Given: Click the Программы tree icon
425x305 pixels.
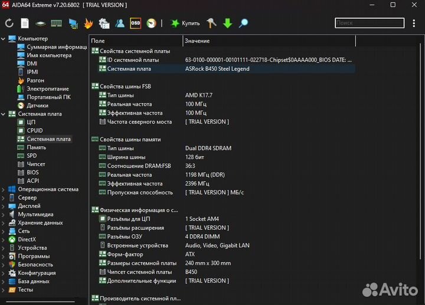Looking at the screenshot, I should (12, 256).
